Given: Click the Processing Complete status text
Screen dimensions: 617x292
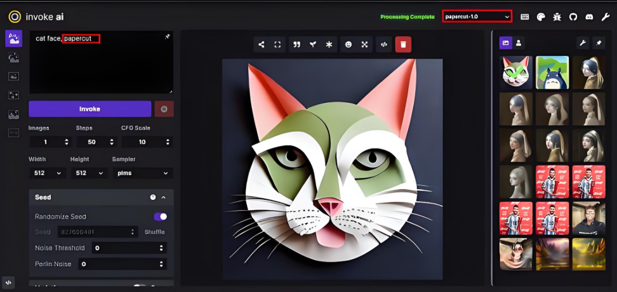Looking at the screenshot, I should (408, 17).
